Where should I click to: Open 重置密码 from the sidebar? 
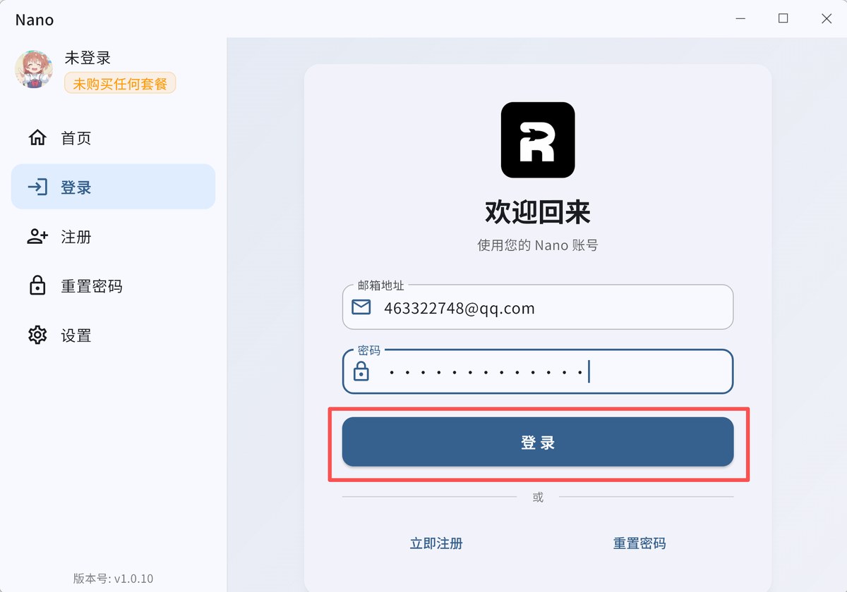pos(113,286)
